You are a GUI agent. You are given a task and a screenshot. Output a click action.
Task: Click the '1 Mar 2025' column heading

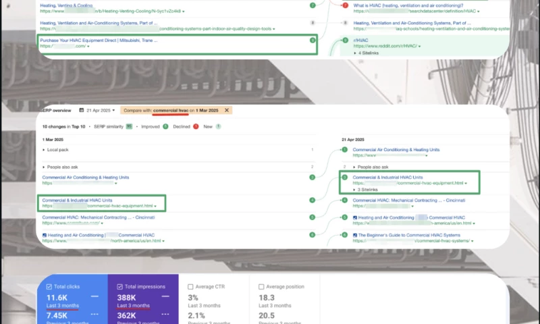[x=53, y=140]
